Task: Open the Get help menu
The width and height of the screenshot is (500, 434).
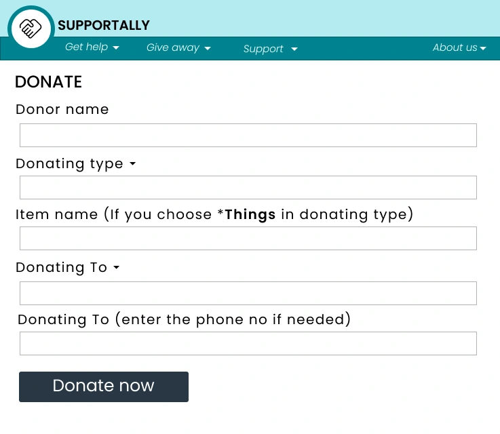Action: [86, 47]
